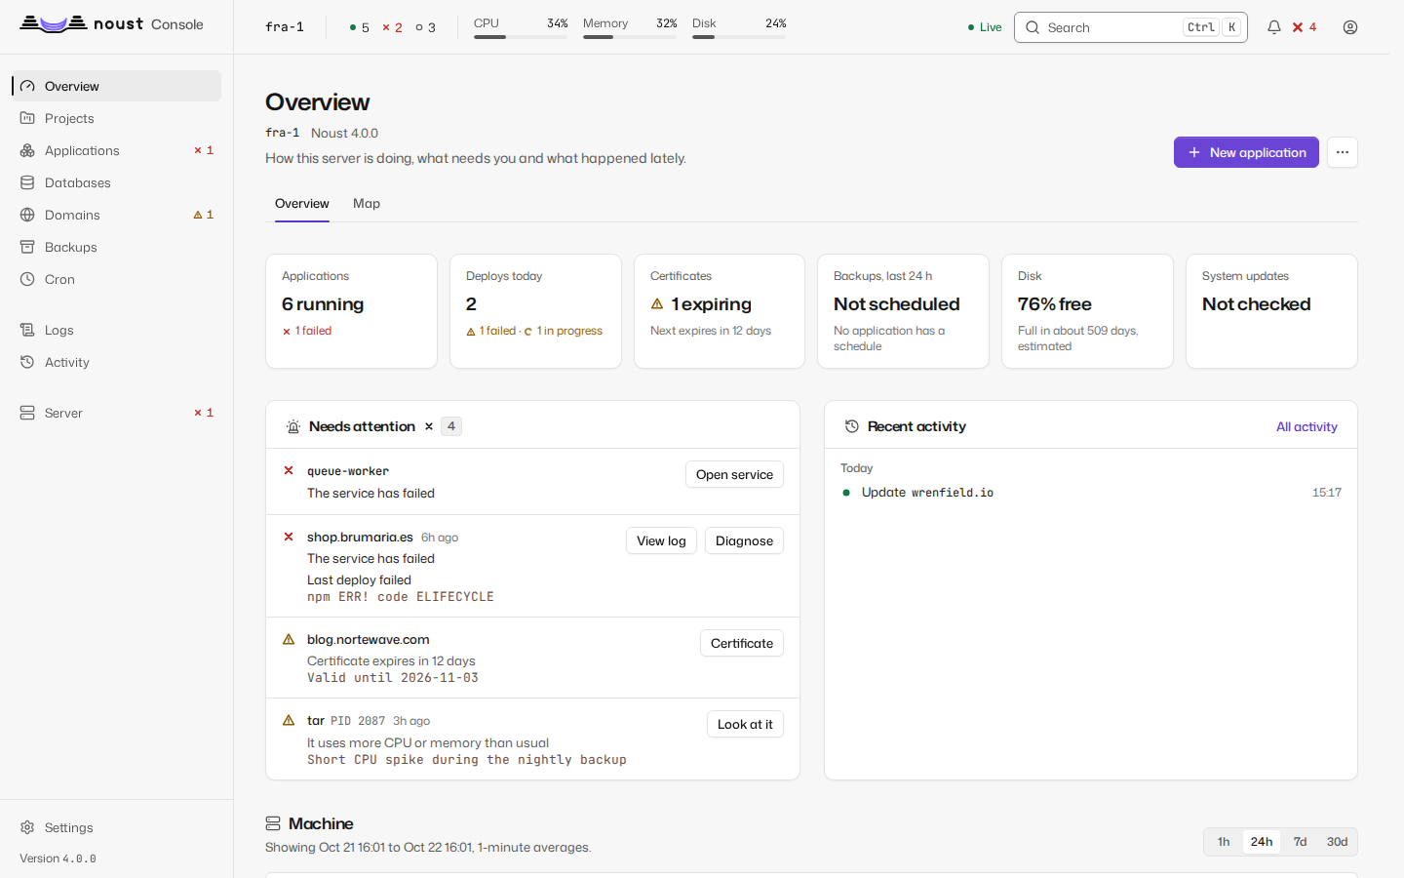
Task: Open Certificate for blog.nortewave.com
Action: point(742,643)
